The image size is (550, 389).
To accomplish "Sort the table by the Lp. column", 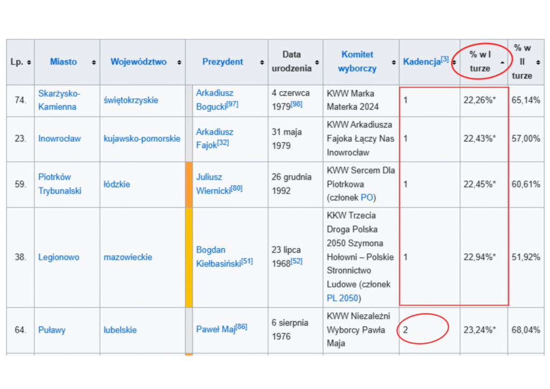I will 29,62.
